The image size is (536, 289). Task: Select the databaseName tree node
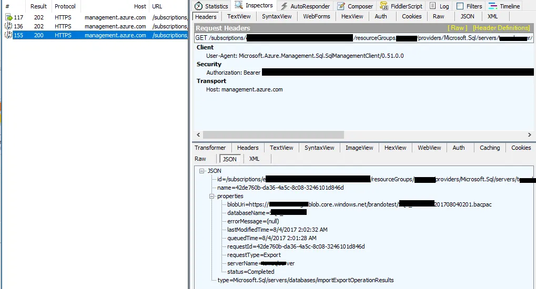tap(267, 213)
